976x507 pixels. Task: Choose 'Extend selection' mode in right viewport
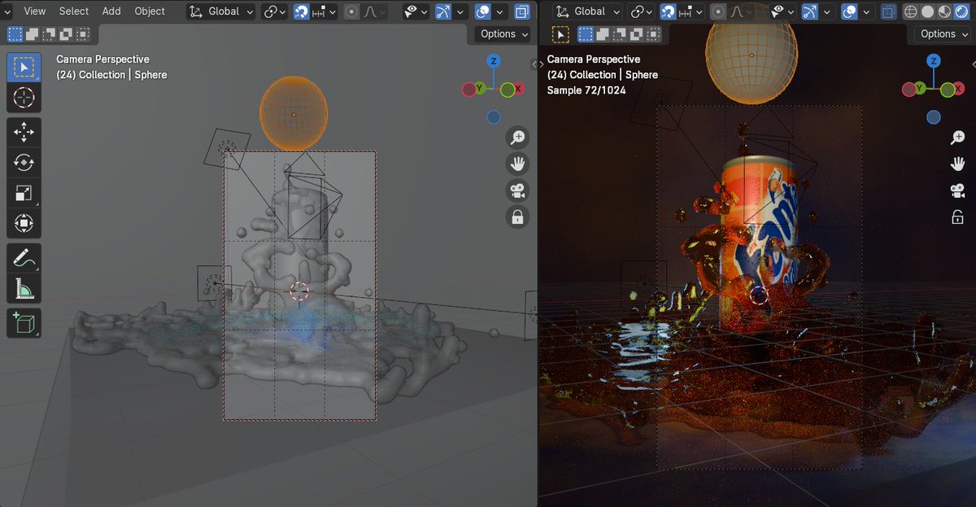point(603,34)
